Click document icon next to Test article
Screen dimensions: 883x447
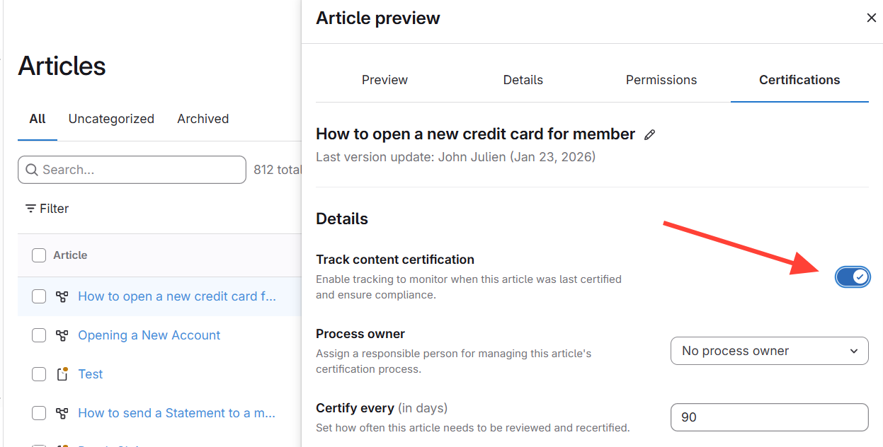pos(62,374)
